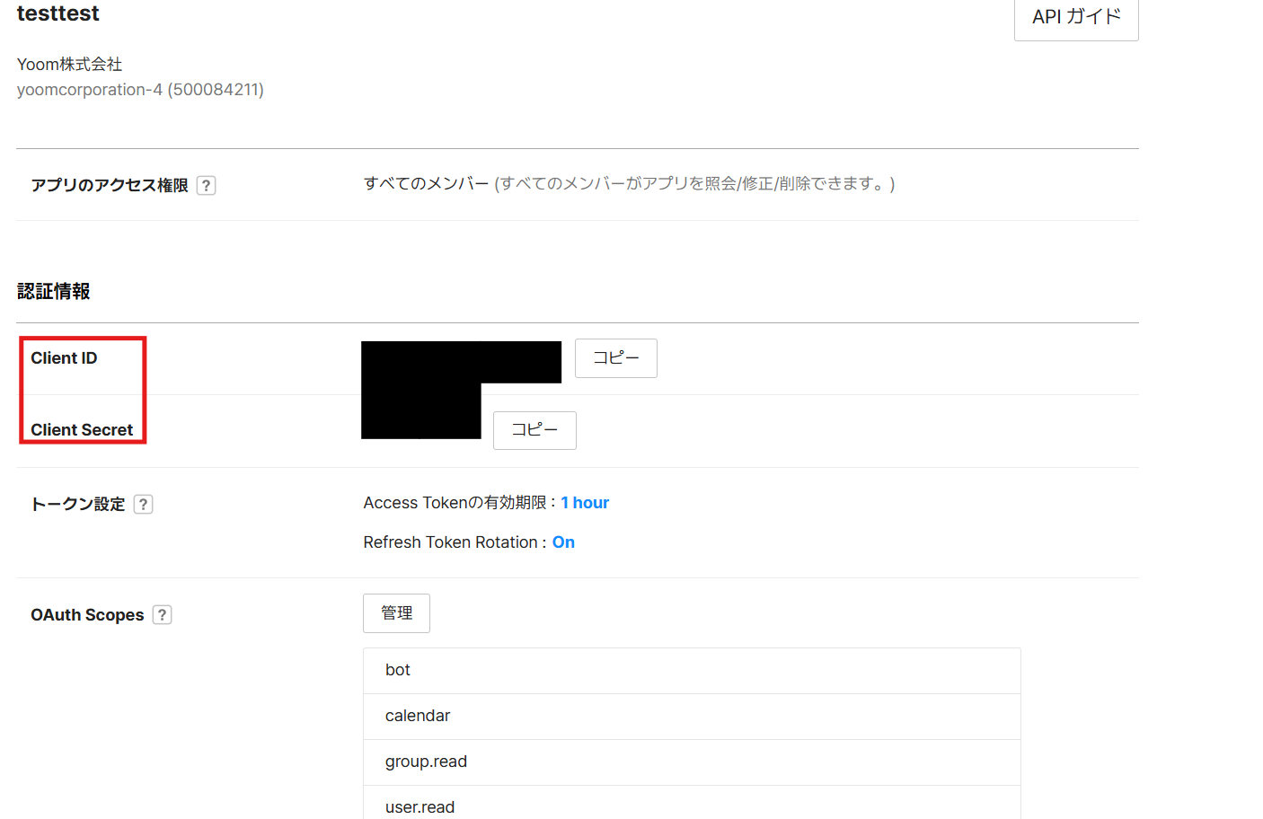This screenshot has width=1263, height=819.
Task: Toggle Refresh Token Rotation On link
Action: 563,542
